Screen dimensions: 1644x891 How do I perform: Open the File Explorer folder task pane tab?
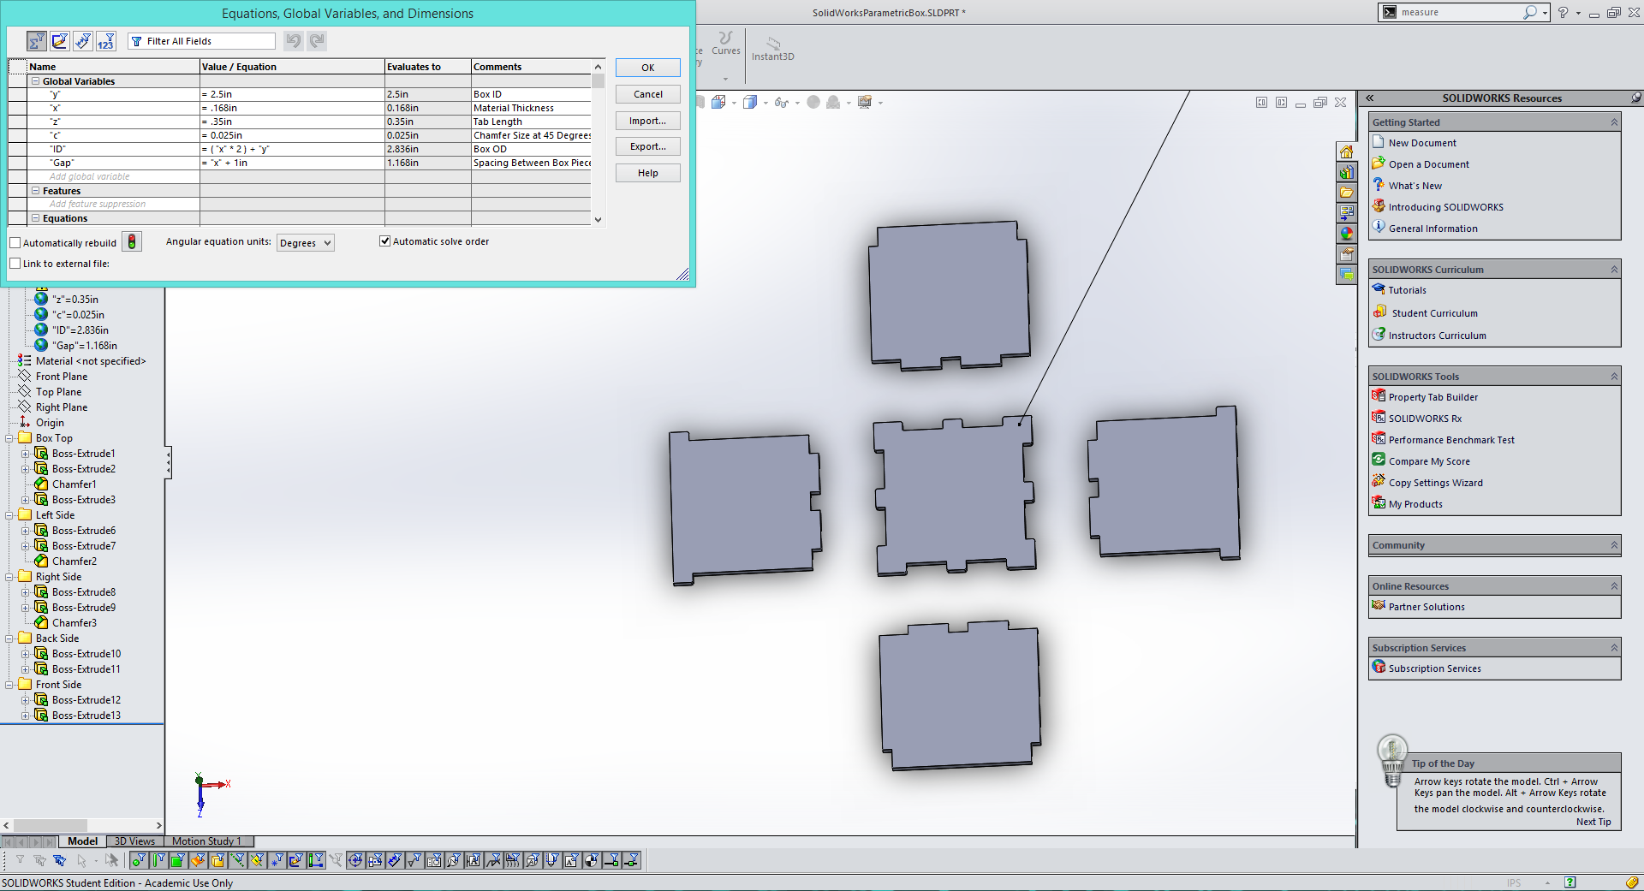[1347, 193]
